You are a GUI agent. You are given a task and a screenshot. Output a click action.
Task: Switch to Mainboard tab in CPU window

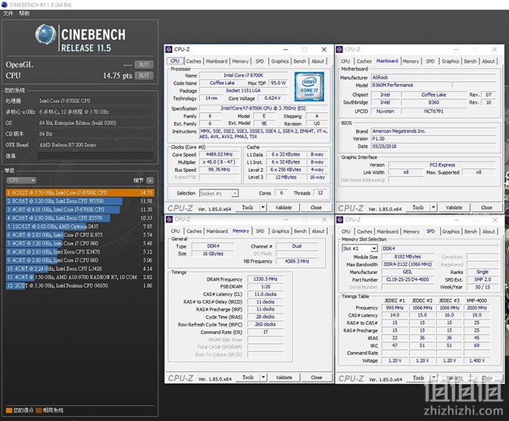click(217, 61)
